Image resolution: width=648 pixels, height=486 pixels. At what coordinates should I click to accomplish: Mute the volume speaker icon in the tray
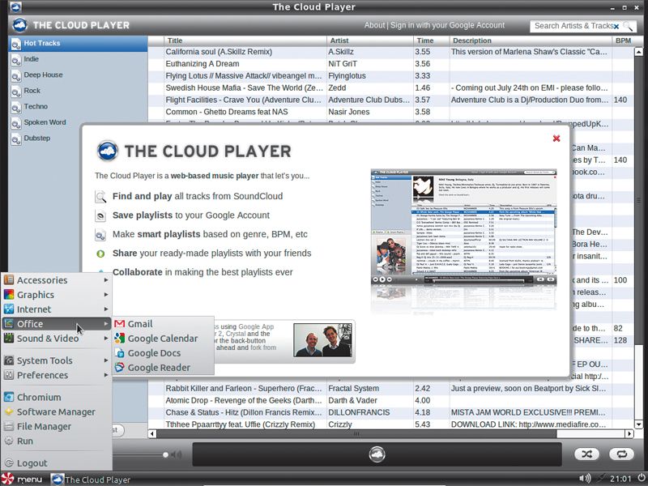point(584,477)
